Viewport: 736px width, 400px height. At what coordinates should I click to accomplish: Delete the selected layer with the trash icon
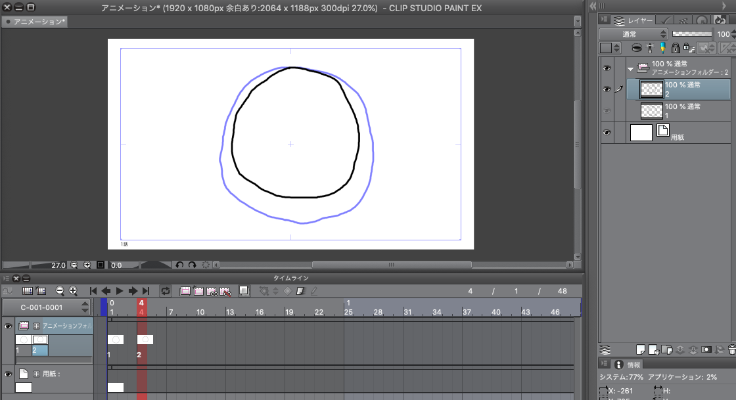(732, 349)
